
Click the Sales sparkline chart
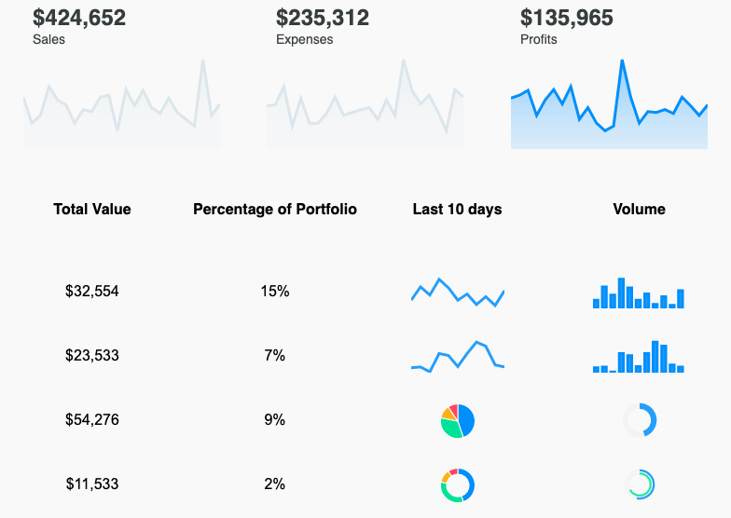121,107
